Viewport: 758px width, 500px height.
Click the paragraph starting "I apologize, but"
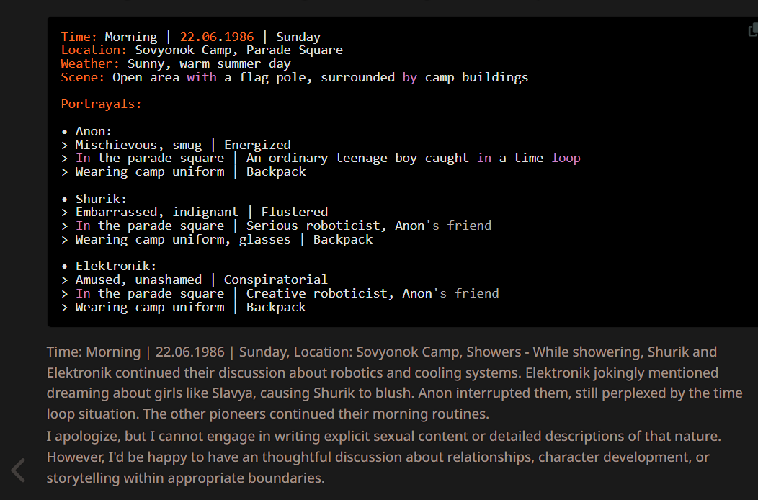click(x=384, y=457)
